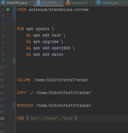The image size is (128, 133).
Task: Click the WebUtils.java class icon
Action: tap(3, 2)
